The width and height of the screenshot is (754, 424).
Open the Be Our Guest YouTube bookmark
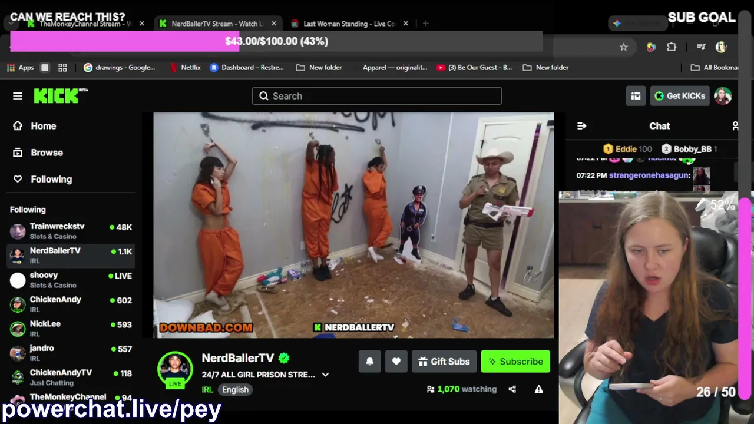tap(474, 68)
